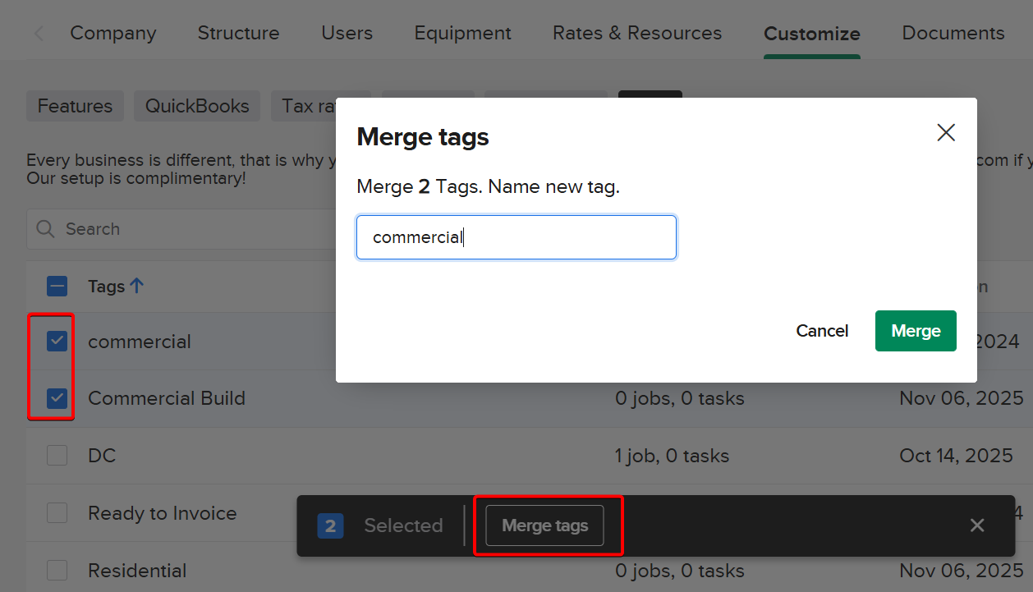This screenshot has width=1033, height=592.
Task: Go to Rates & Resources tab
Action: (636, 33)
